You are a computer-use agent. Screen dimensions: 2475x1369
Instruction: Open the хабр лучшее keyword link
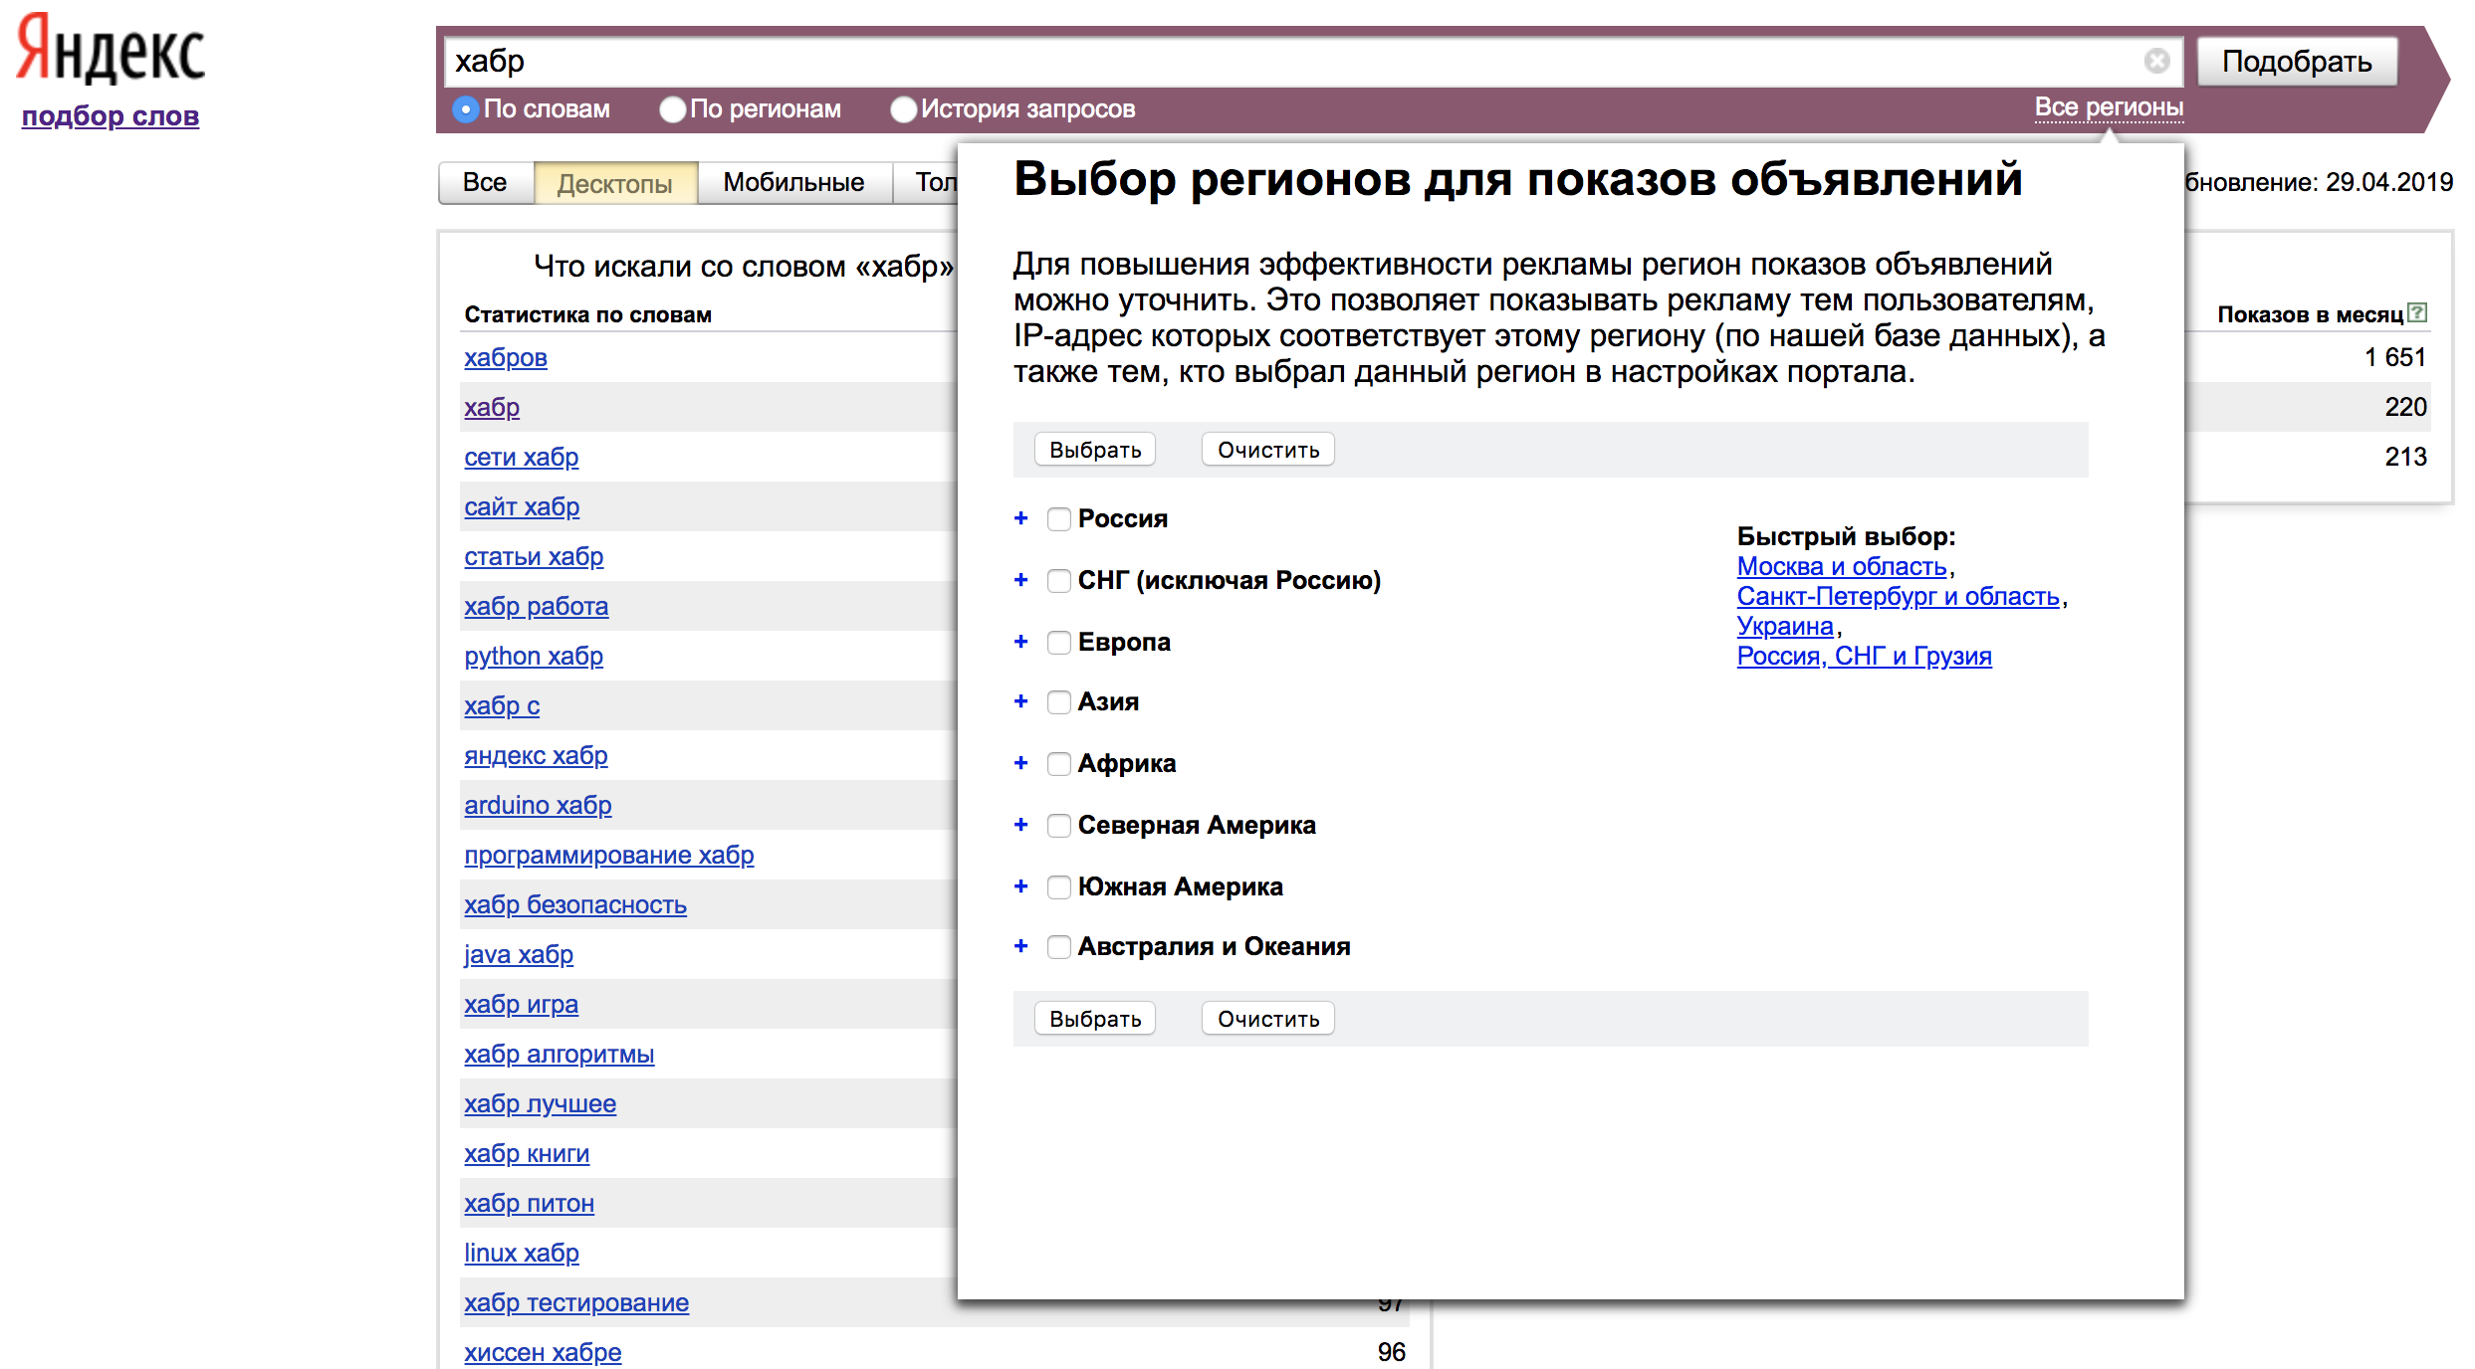[541, 1103]
